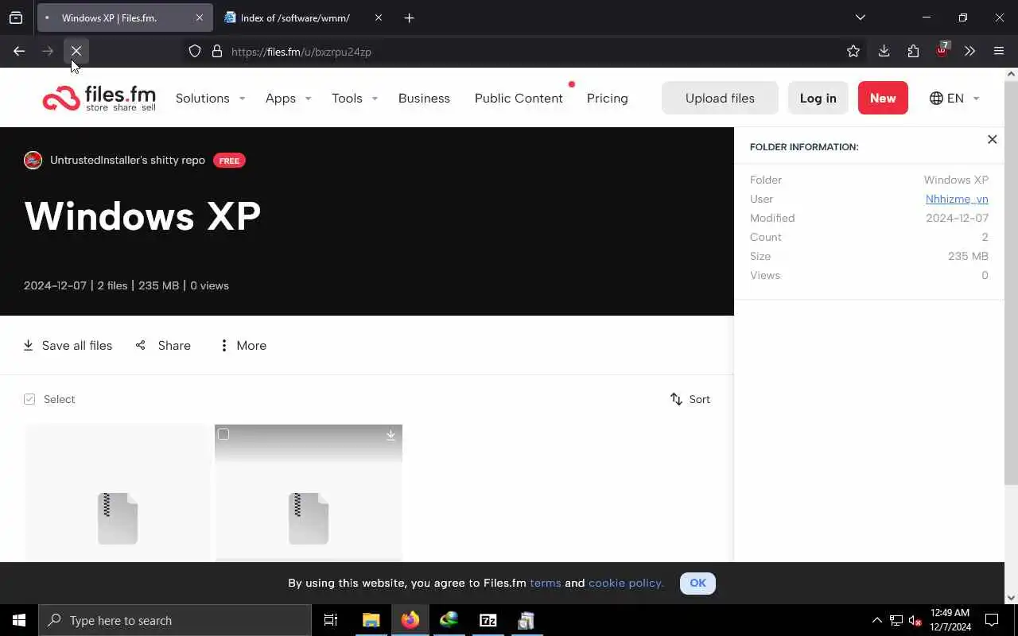
Task: Open the Nhhizme_vn user link
Action: point(957,199)
